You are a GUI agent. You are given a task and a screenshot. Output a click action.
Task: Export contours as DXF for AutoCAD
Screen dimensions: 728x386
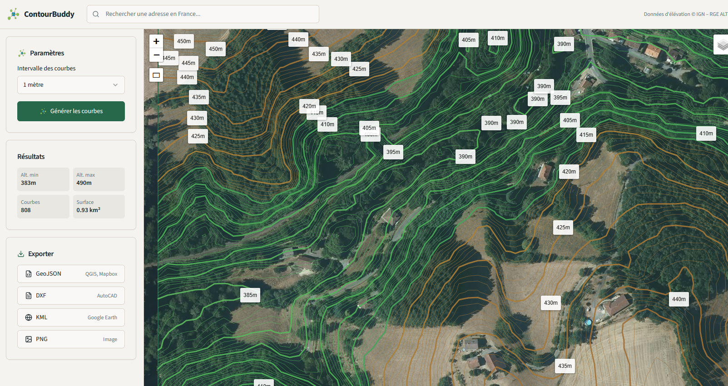point(71,296)
